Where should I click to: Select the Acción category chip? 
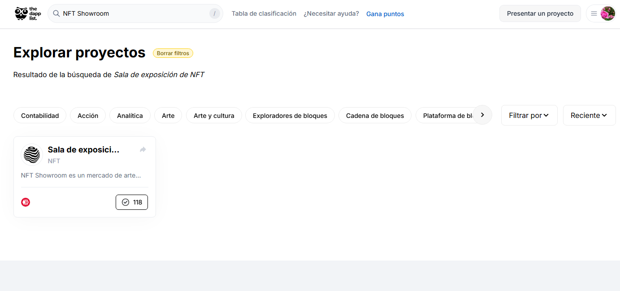(x=88, y=115)
